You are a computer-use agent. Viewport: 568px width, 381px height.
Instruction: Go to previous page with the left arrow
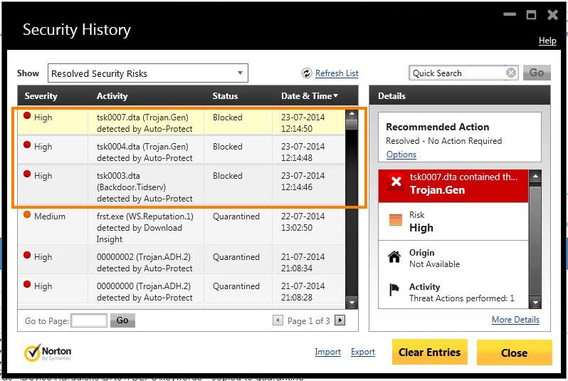tap(278, 320)
